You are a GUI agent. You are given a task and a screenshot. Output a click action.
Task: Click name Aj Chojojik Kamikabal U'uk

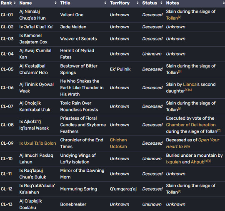35,106
